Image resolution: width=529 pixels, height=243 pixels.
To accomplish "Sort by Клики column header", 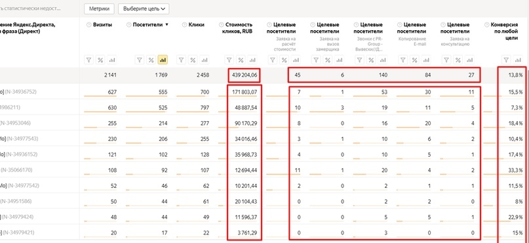I will (197, 25).
